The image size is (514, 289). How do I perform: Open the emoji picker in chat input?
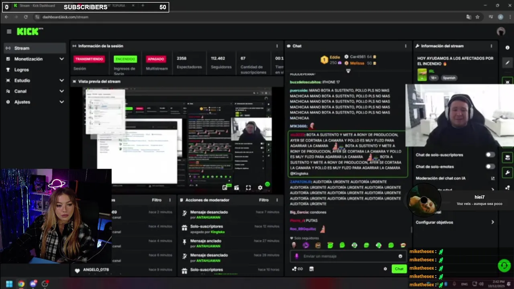point(400,256)
